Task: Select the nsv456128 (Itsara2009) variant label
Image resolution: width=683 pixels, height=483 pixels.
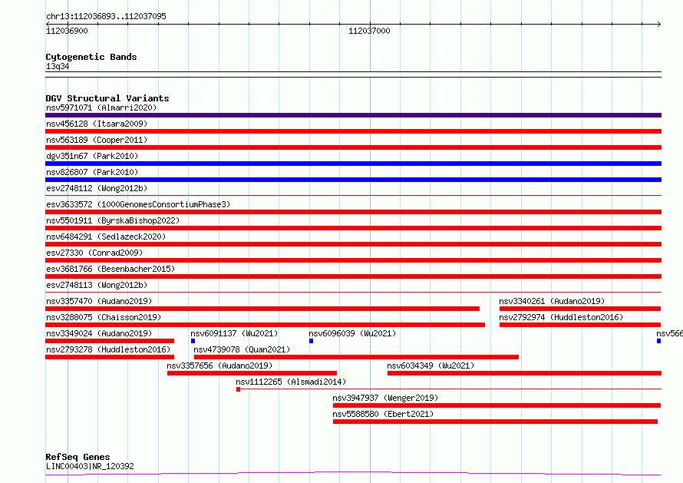Action: click(x=97, y=124)
